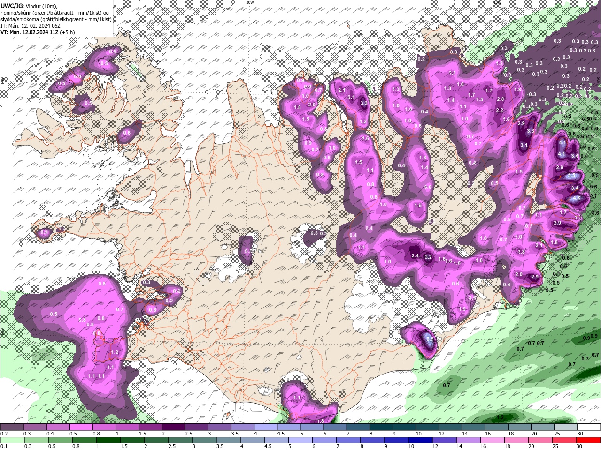Click the 'IT: Mán. 12. 02. 2024 06Z' line

click(30, 25)
